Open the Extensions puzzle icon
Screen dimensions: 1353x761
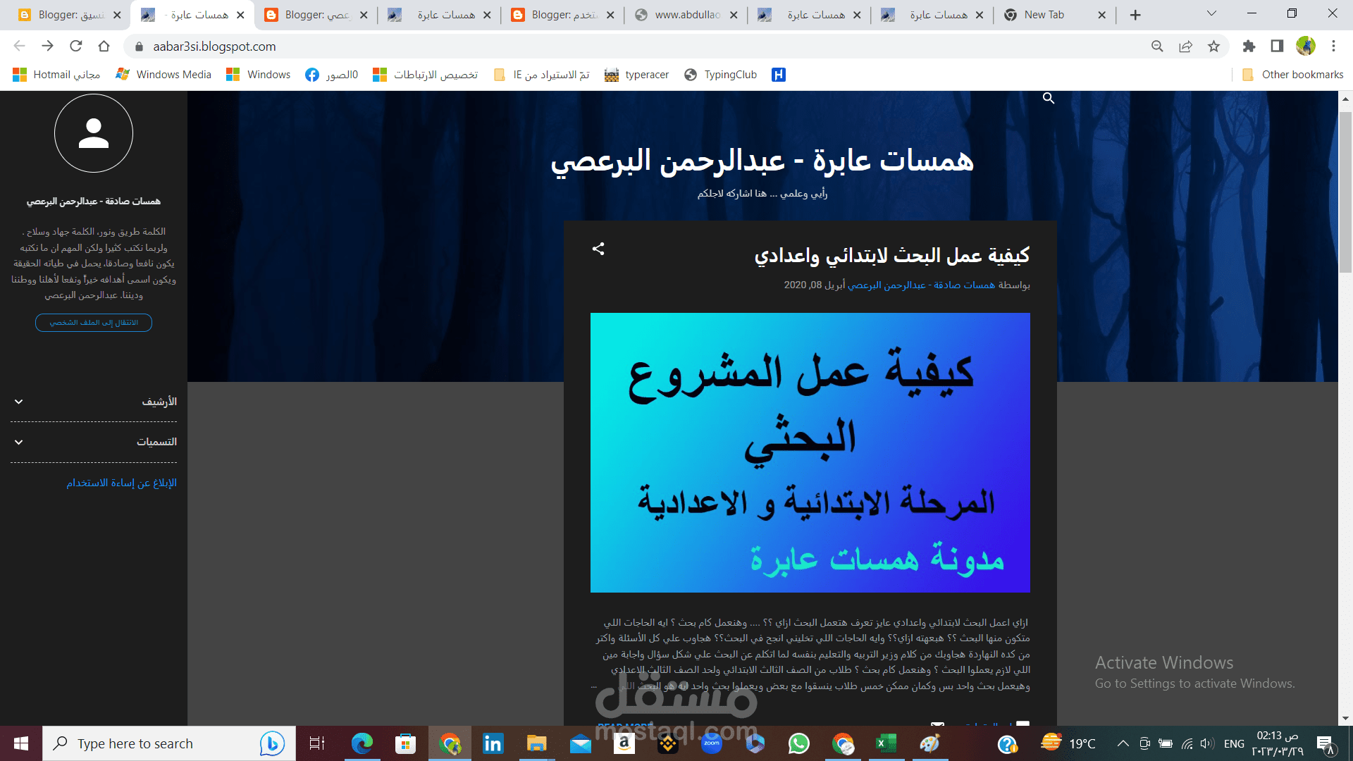1249,47
